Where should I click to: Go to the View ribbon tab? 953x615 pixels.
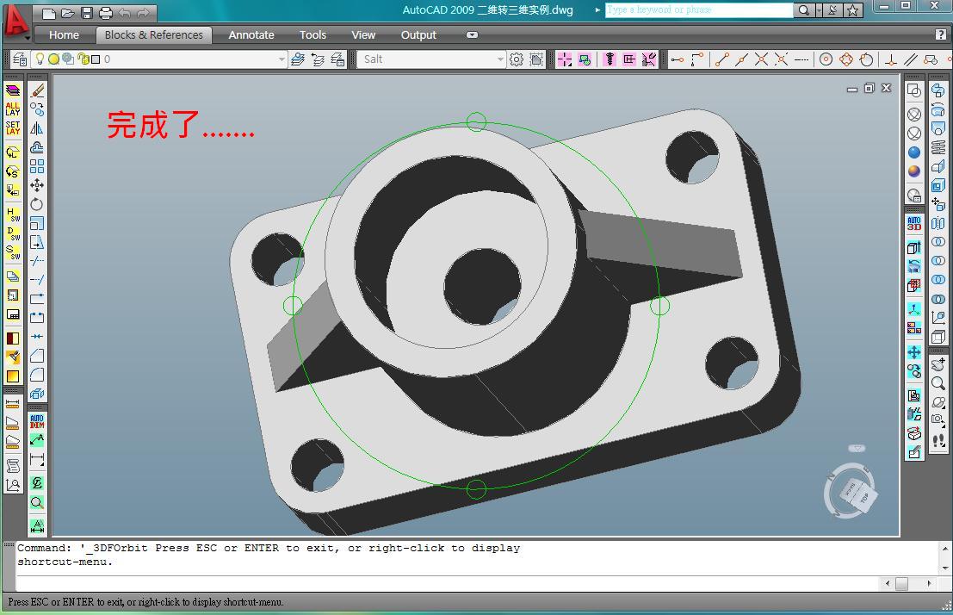click(x=362, y=35)
